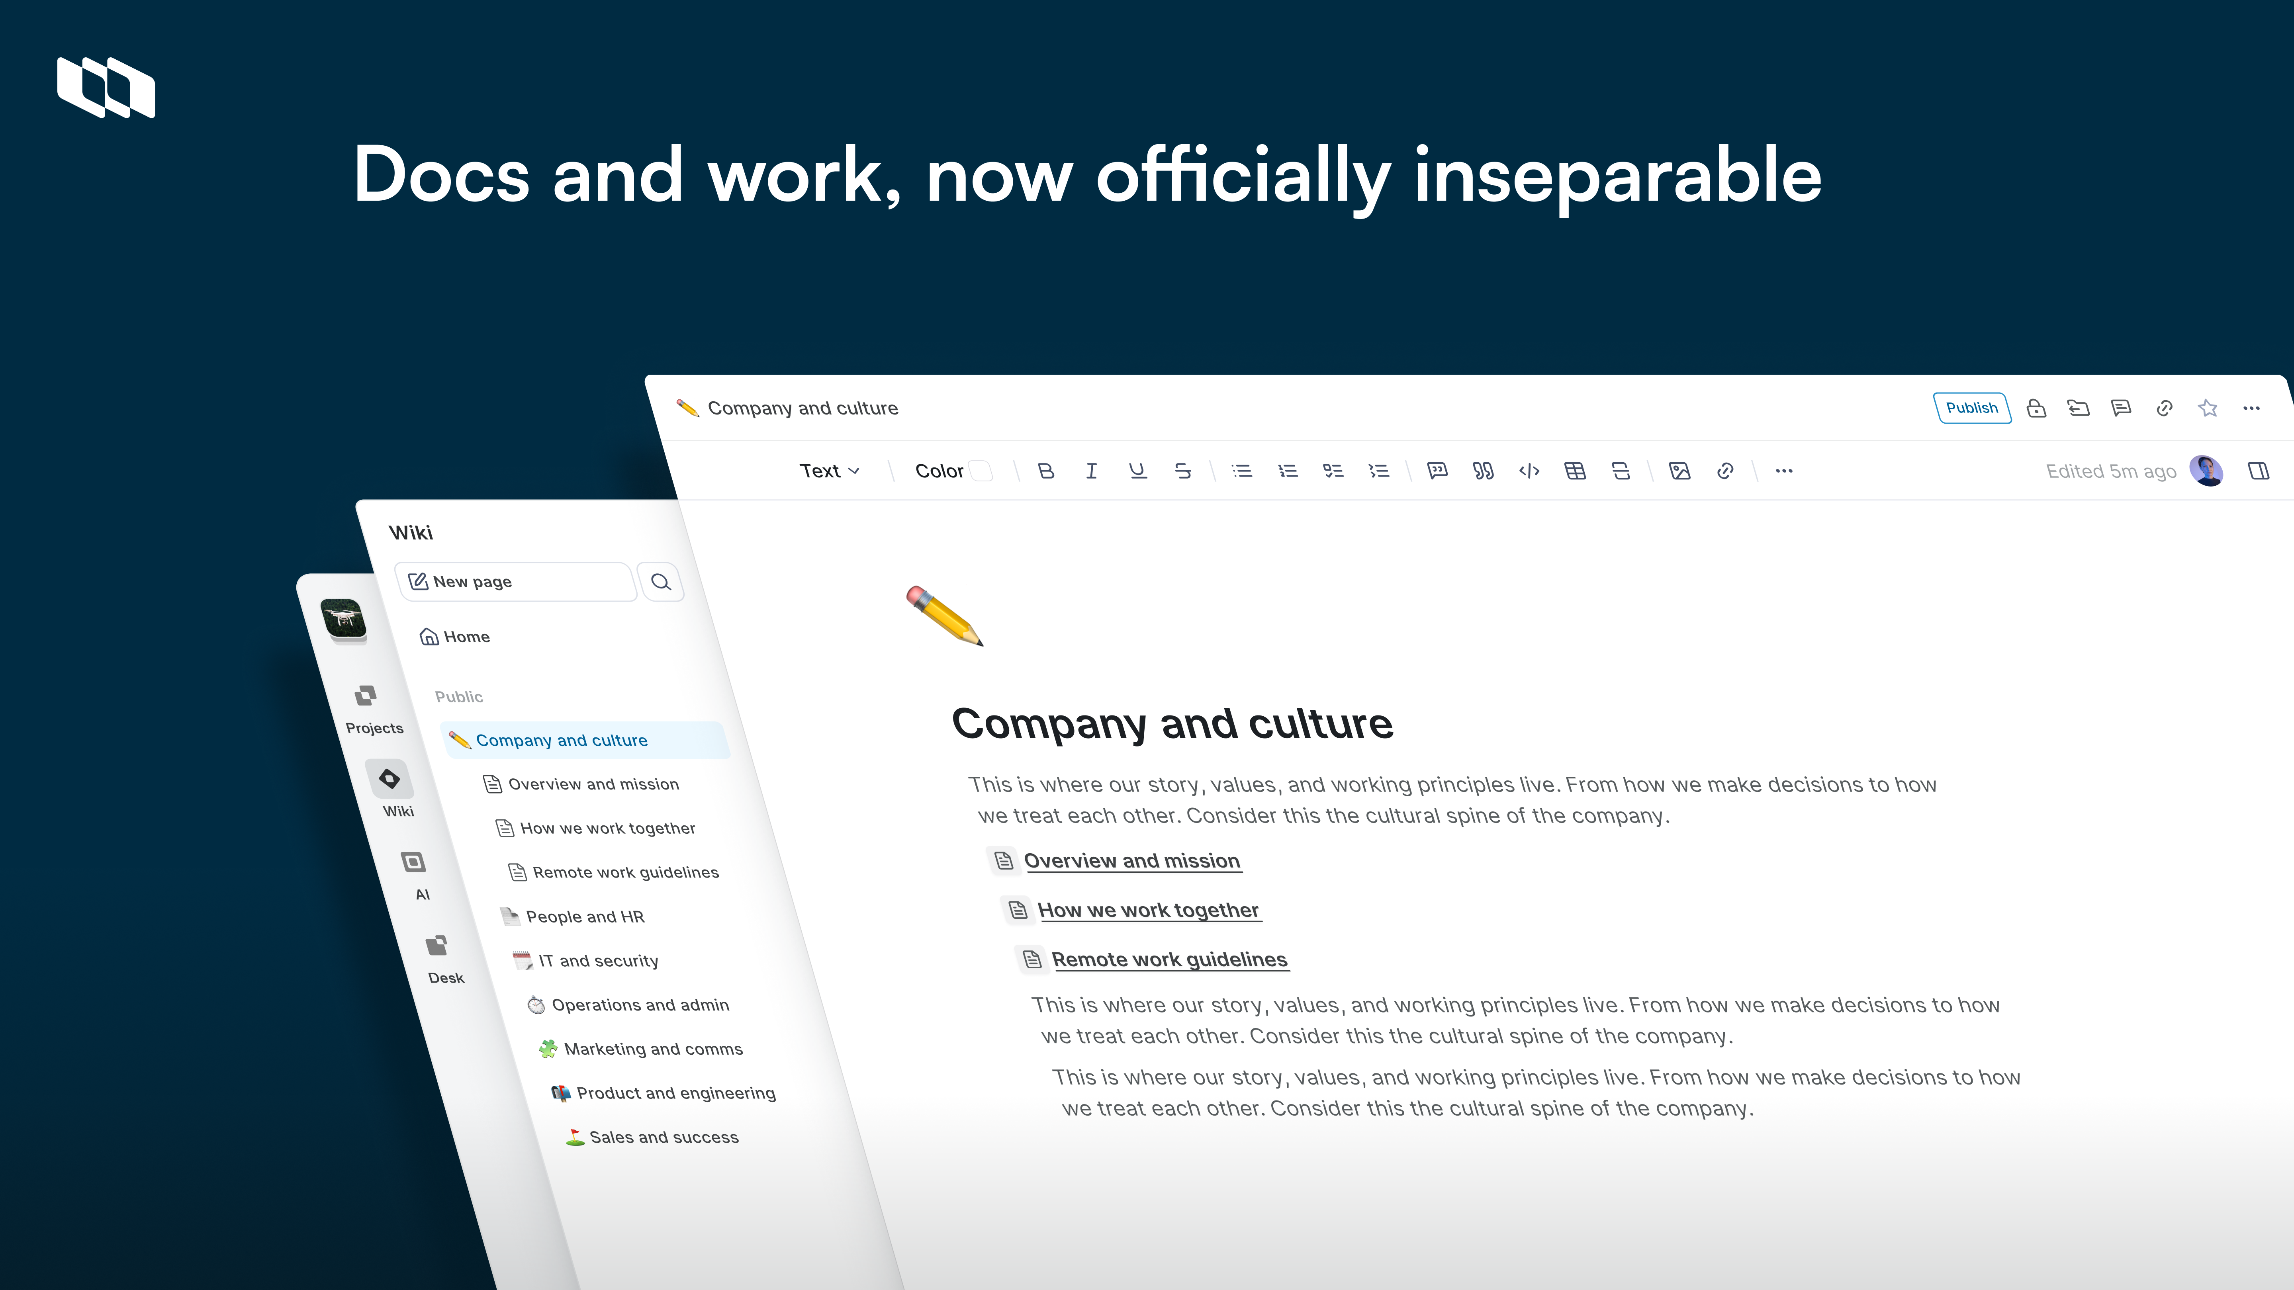
Task: Click the Publish button
Action: tap(1972, 408)
